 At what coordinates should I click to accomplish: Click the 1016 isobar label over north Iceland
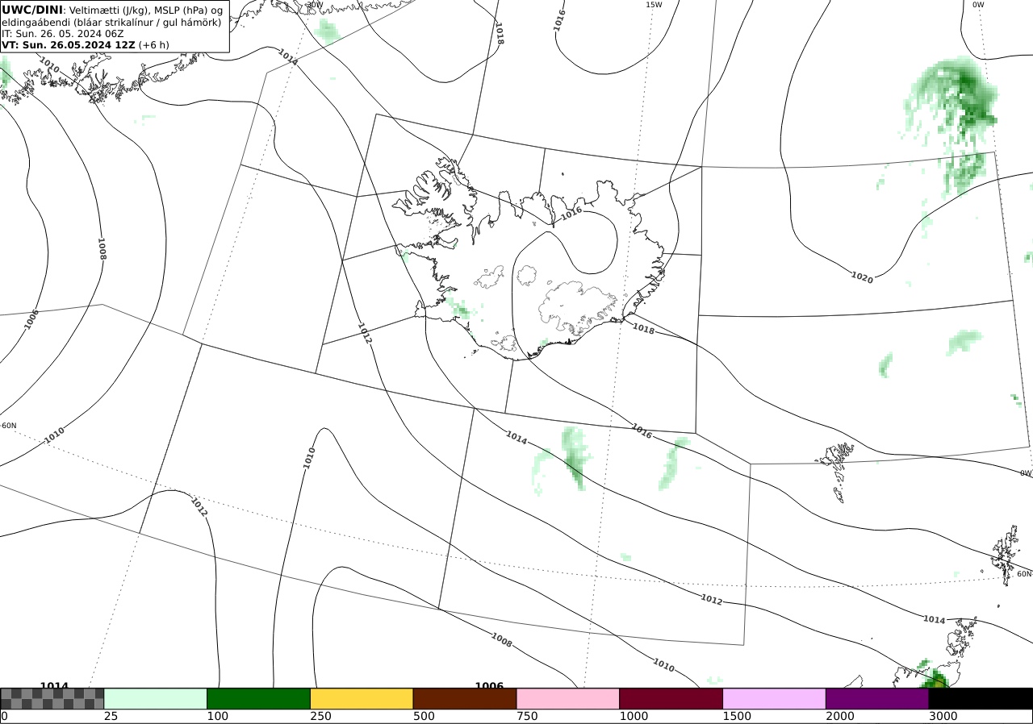[x=571, y=212]
